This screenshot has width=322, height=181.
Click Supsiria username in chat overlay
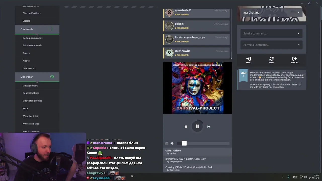click(100, 148)
